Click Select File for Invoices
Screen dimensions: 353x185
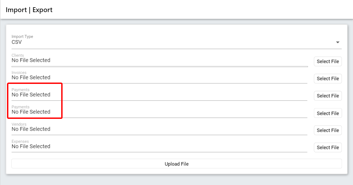coord(328,79)
